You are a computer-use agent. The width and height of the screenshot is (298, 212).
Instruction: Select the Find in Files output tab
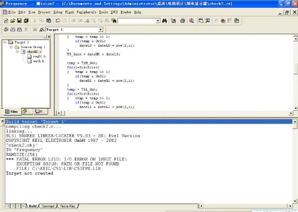tap(67, 206)
